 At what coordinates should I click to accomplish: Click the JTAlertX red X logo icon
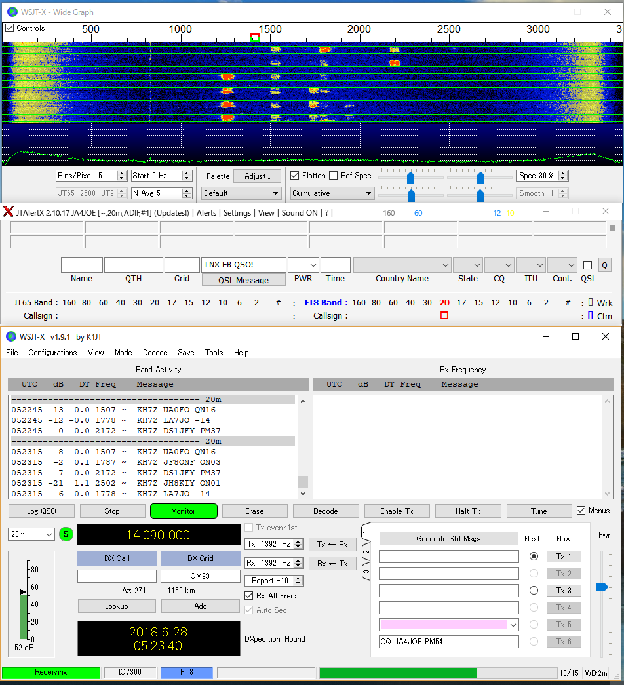tap(9, 212)
